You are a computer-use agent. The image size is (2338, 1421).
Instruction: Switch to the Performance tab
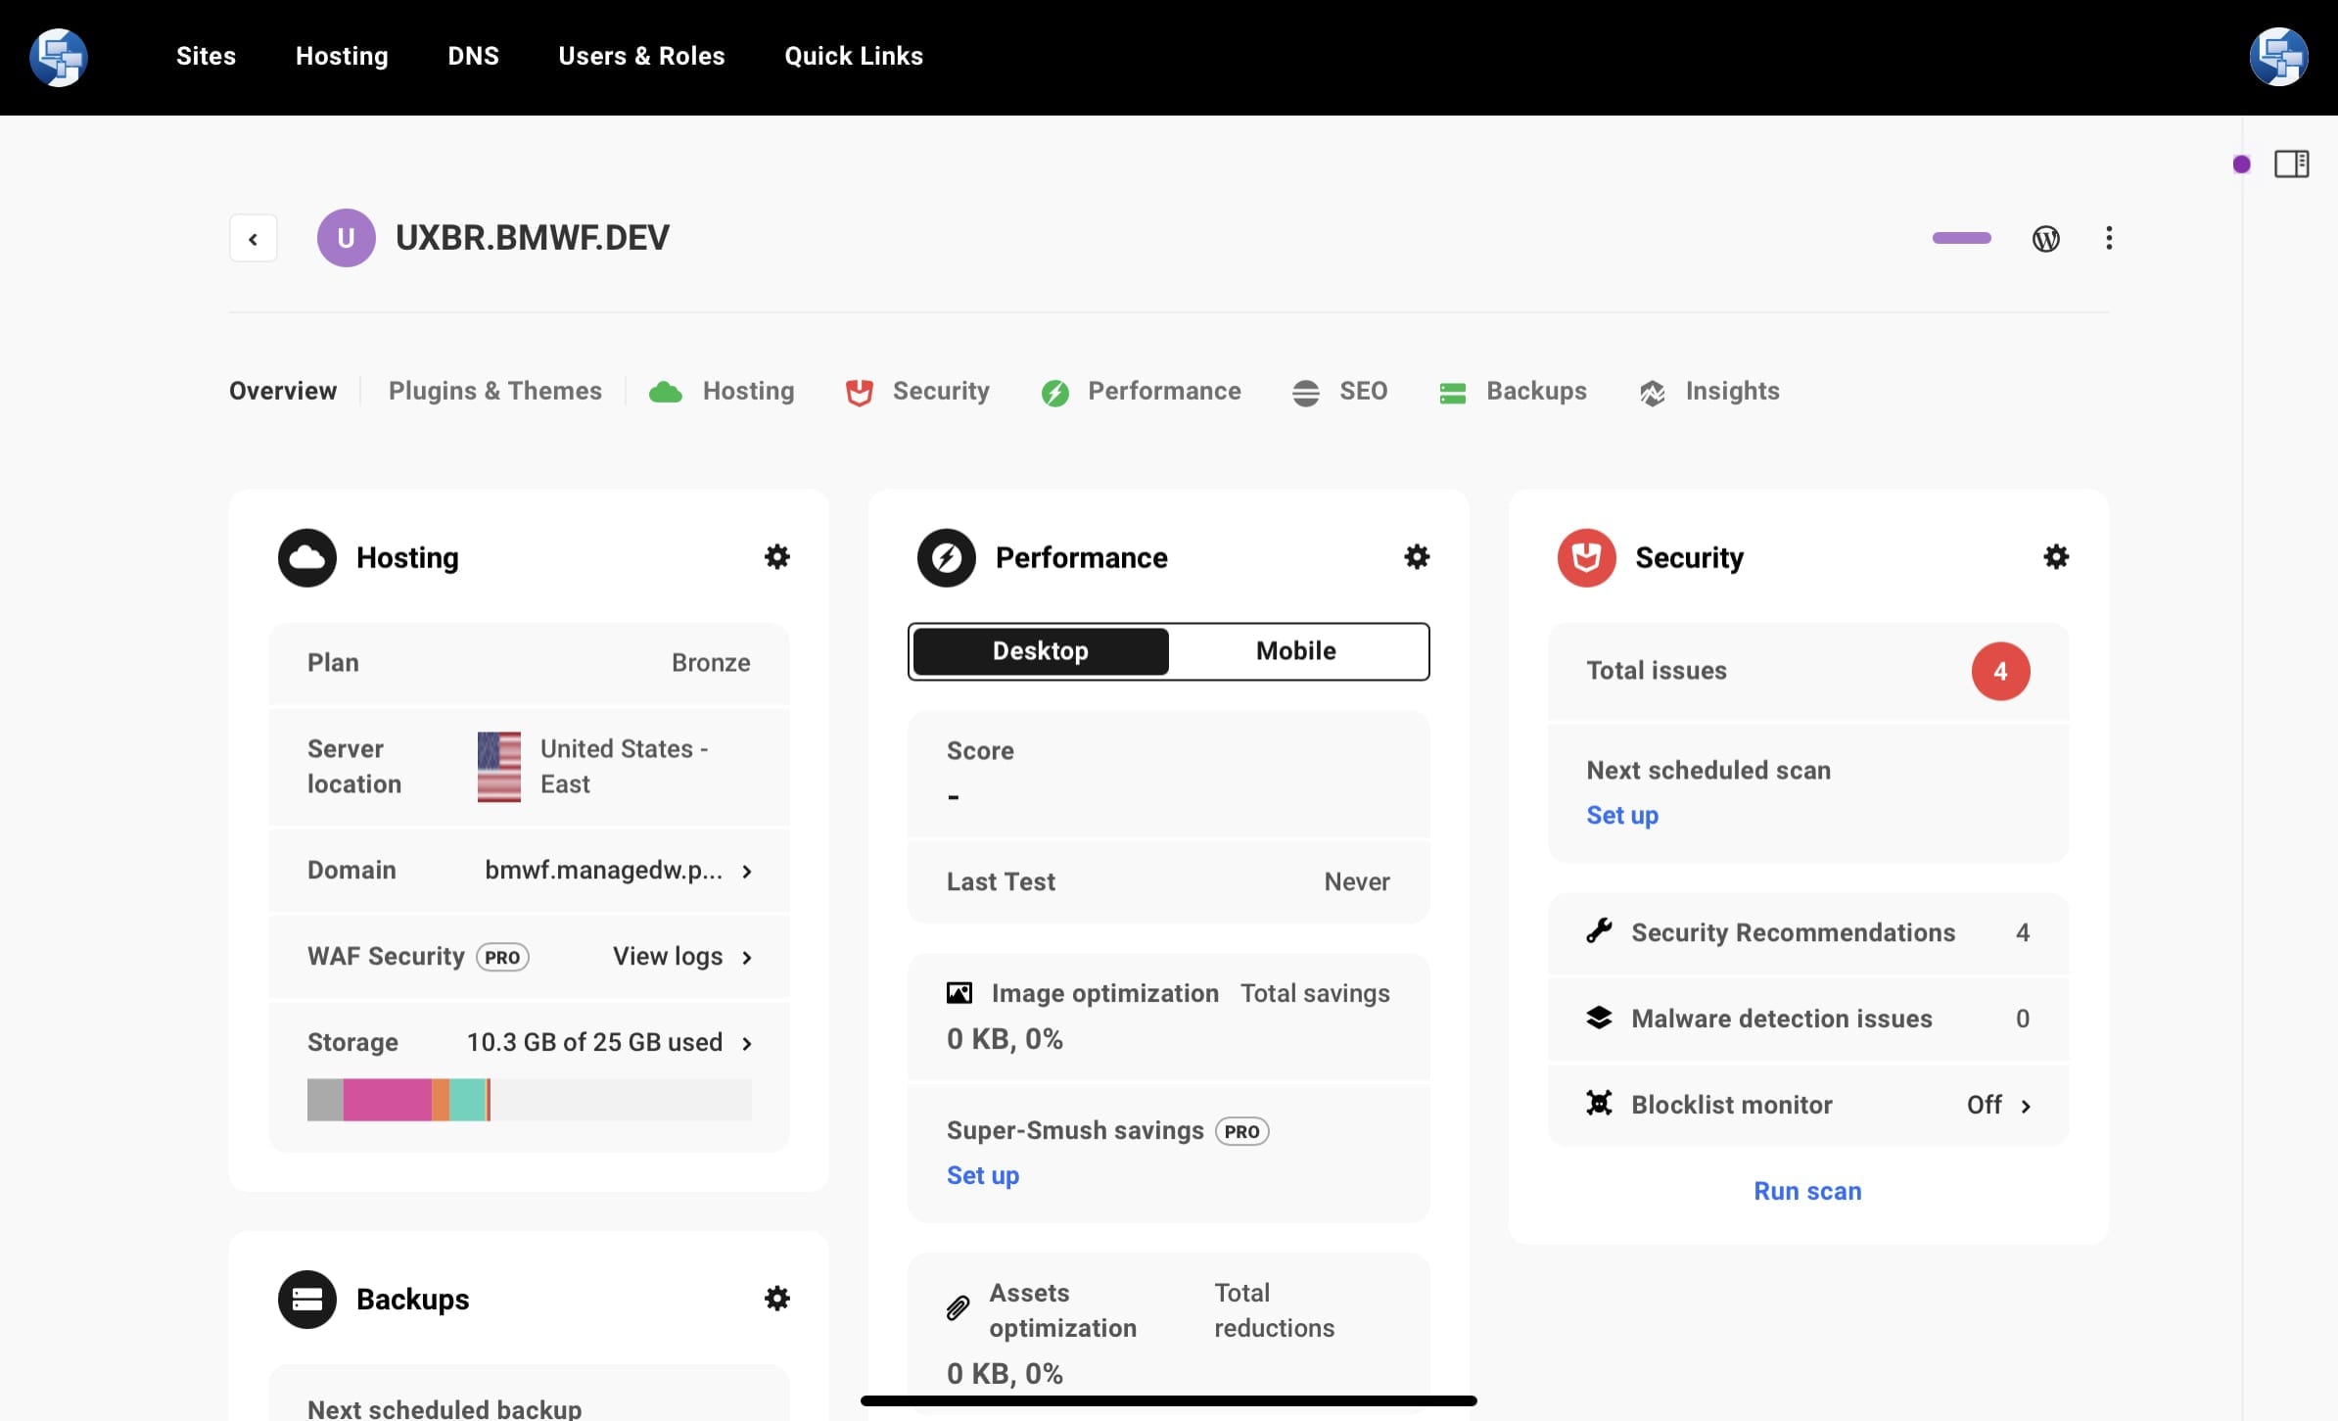point(1141,391)
